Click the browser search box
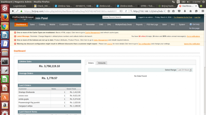Image resolution: width=206 pixels, height=115 pixels. pos(148,11)
